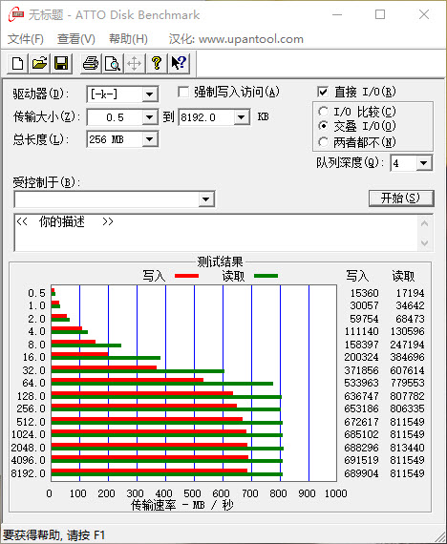Screen dimensions: 447x544
Task: Open Print Preview toolbar icon
Action: click(x=113, y=64)
